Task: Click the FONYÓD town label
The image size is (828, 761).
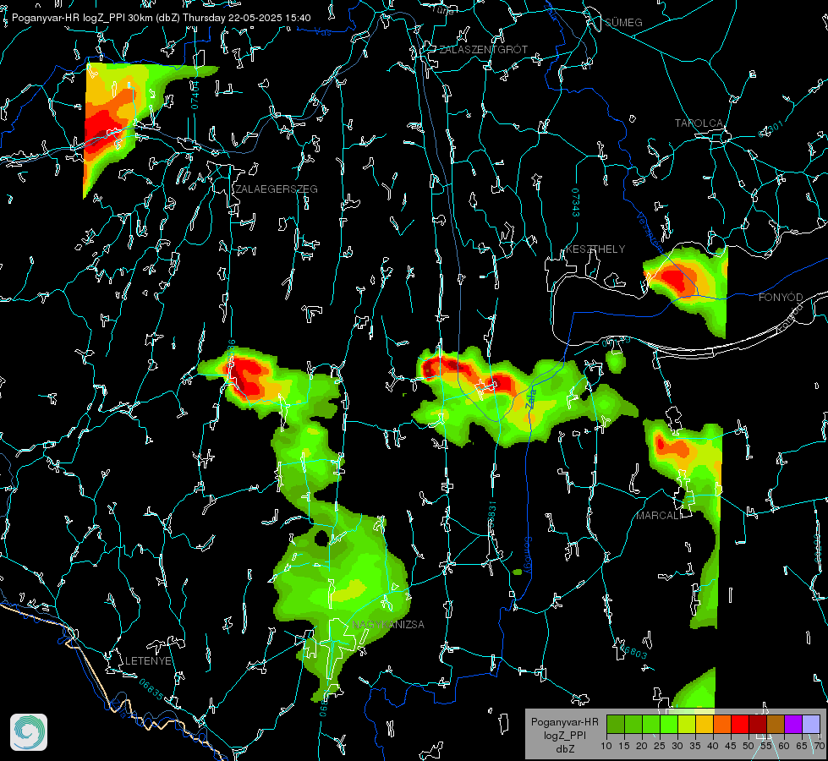Action: [781, 298]
